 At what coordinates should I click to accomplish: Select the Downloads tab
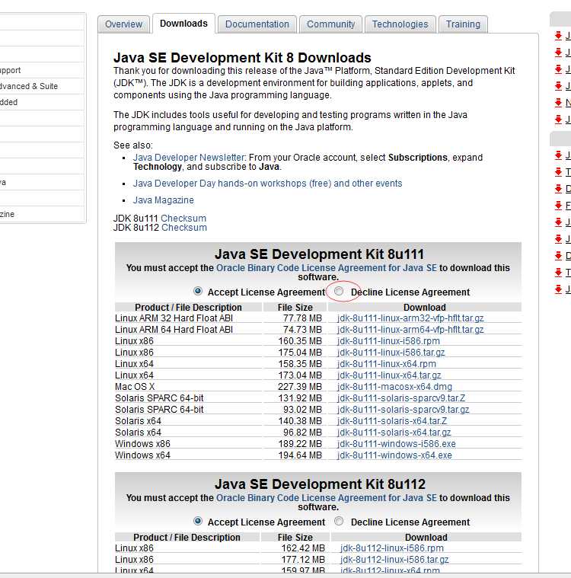183,24
